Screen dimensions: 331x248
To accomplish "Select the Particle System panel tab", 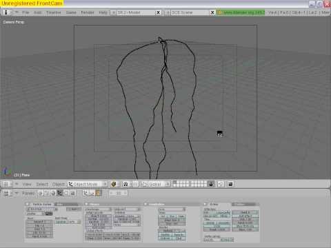I will click(x=42, y=204).
